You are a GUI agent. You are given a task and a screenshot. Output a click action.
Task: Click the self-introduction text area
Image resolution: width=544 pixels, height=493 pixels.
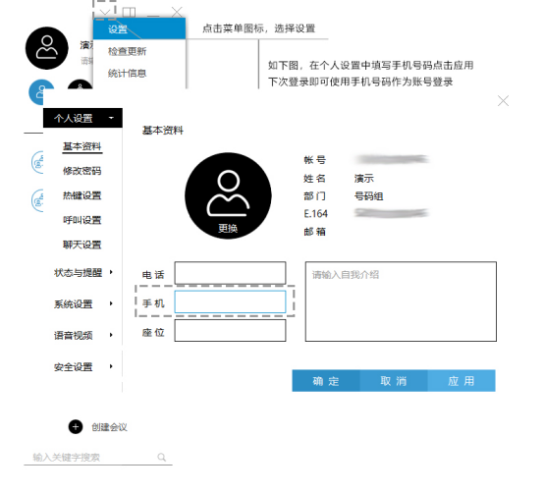[x=401, y=301]
